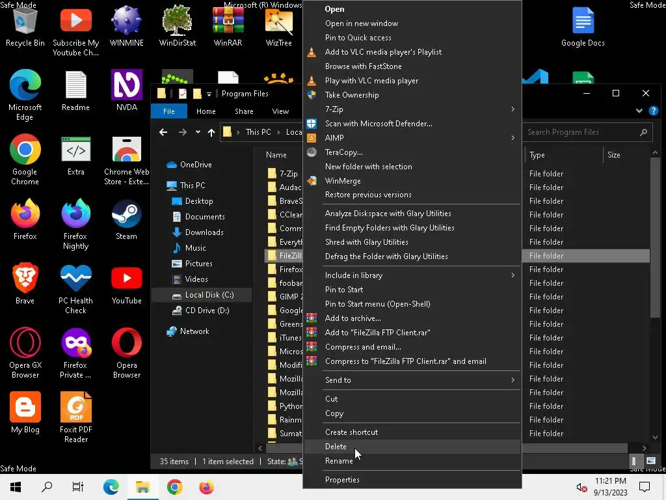
Task: Open Task View on the taskbar
Action: pos(78,487)
